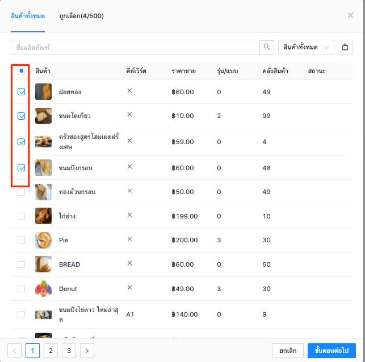This screenshot has height=362, width=365.
Task: Click the keyword X icon for Donut
Action: tap(129, 287)
